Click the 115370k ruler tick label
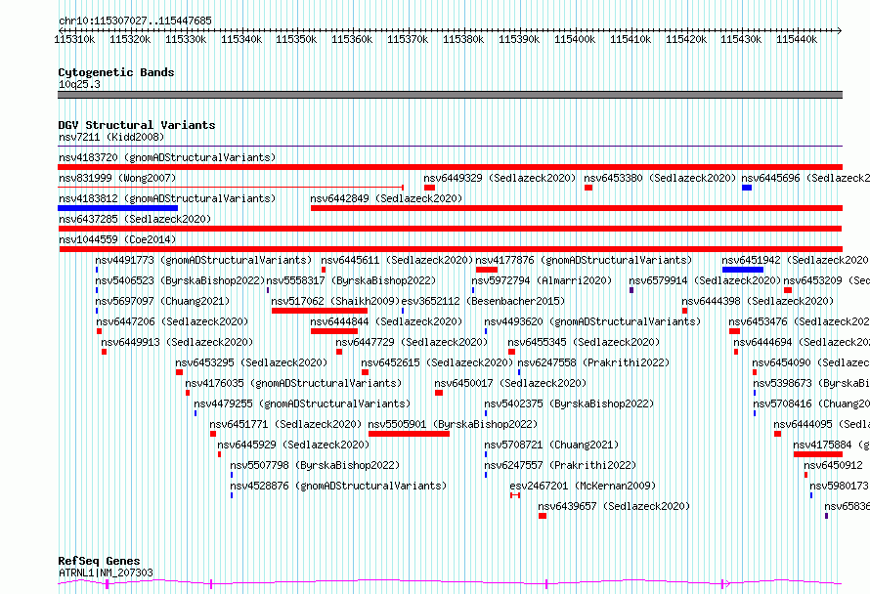 408,39
